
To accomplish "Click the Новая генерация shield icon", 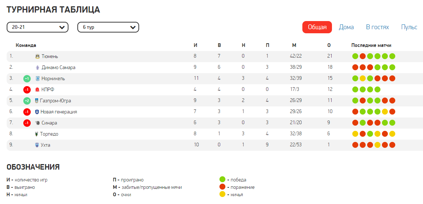I will 37,112.
